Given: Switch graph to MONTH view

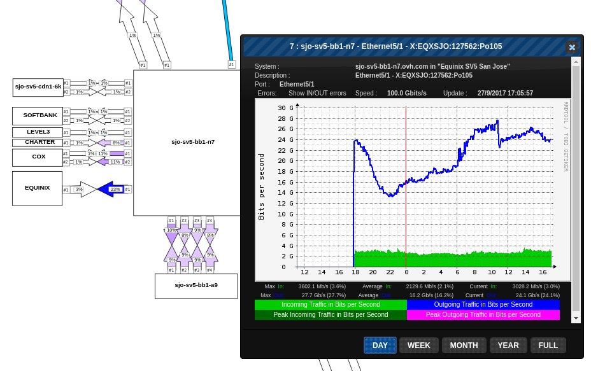Looking at the screenshot, I should point(464,346).
